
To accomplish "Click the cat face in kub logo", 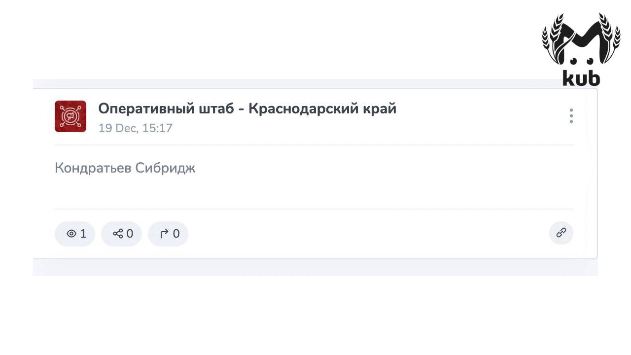I will pos(580,53).
